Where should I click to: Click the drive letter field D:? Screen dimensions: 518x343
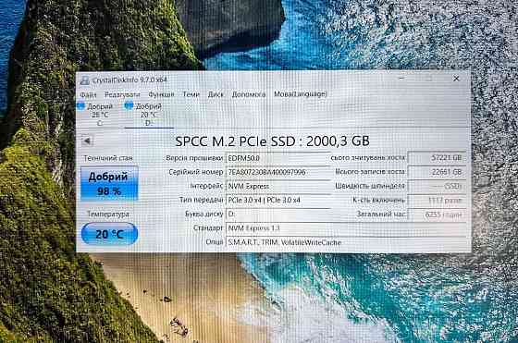pos(278,214)
